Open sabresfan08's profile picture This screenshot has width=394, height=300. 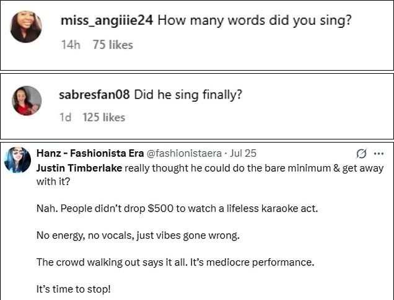(x=27, y=100)
